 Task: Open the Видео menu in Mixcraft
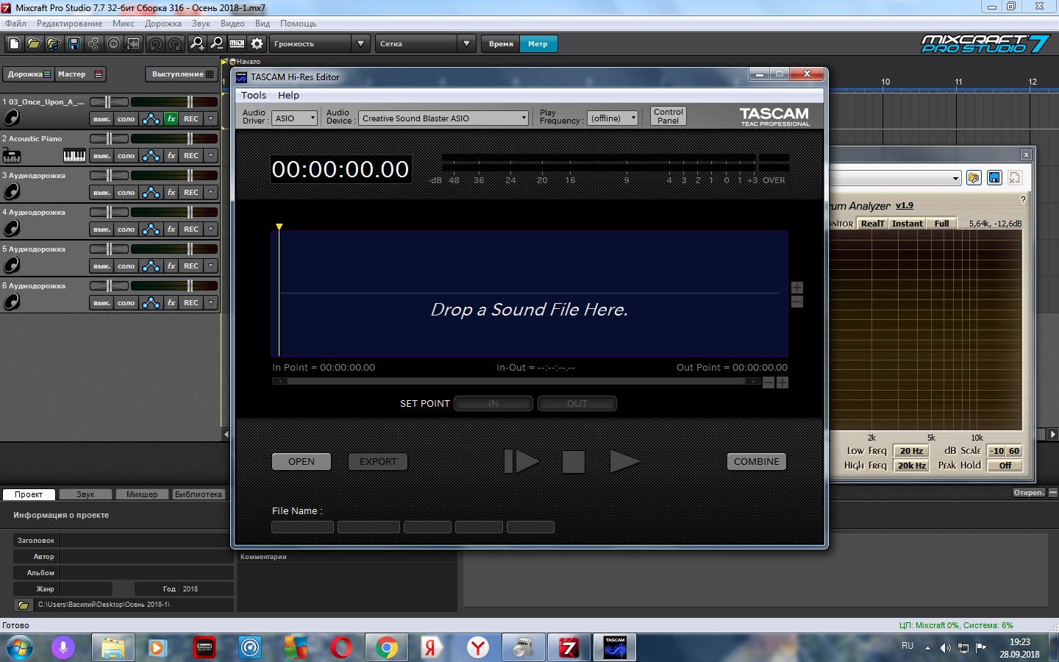point(232,24)
